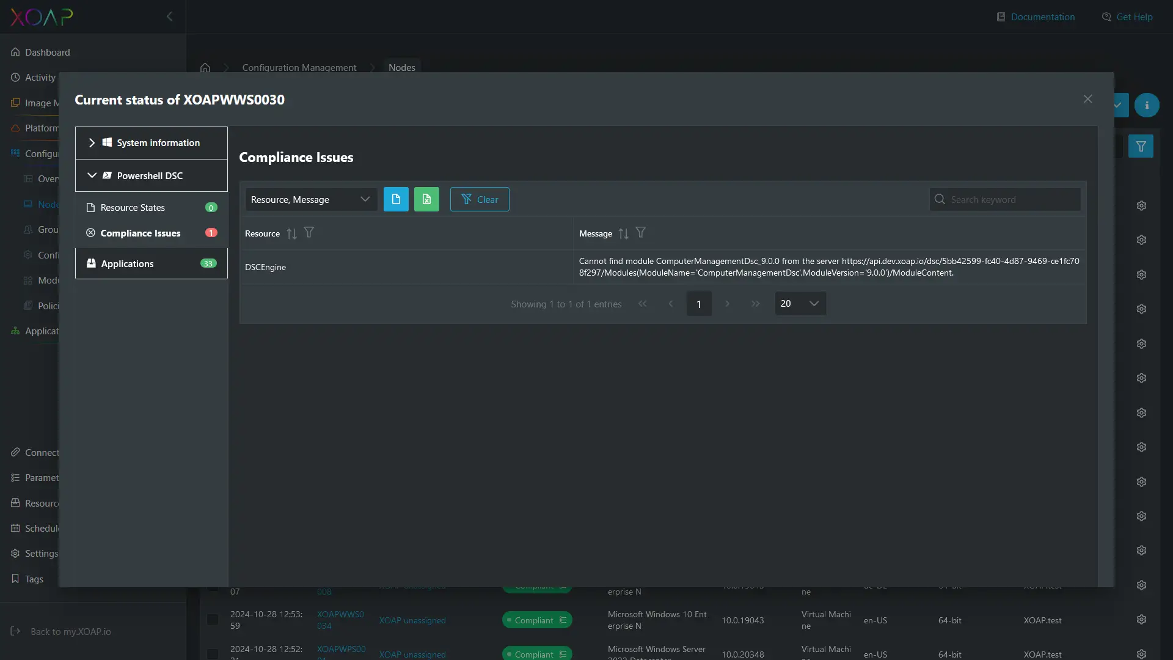Open Tags in sidebar

point(27,579)
